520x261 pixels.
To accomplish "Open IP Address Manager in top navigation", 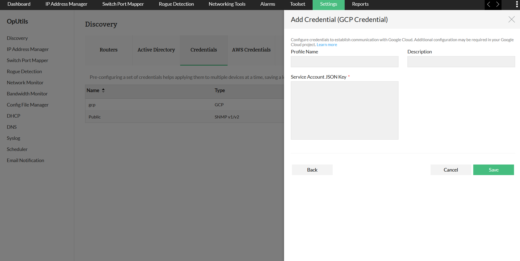I will [x=66, y=4].
